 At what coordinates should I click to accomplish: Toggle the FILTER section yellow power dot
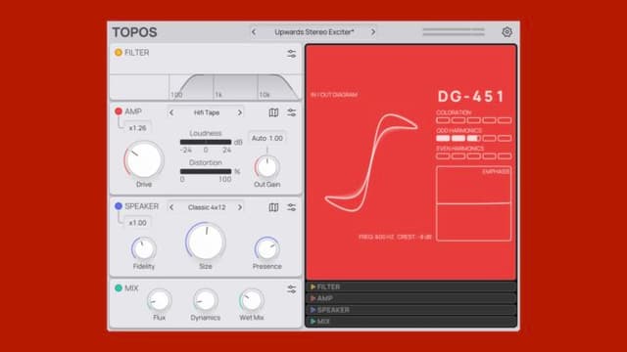point(119,52)
